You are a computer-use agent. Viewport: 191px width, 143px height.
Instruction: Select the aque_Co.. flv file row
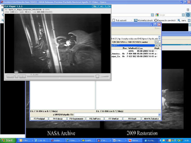[x=135, y=57]
